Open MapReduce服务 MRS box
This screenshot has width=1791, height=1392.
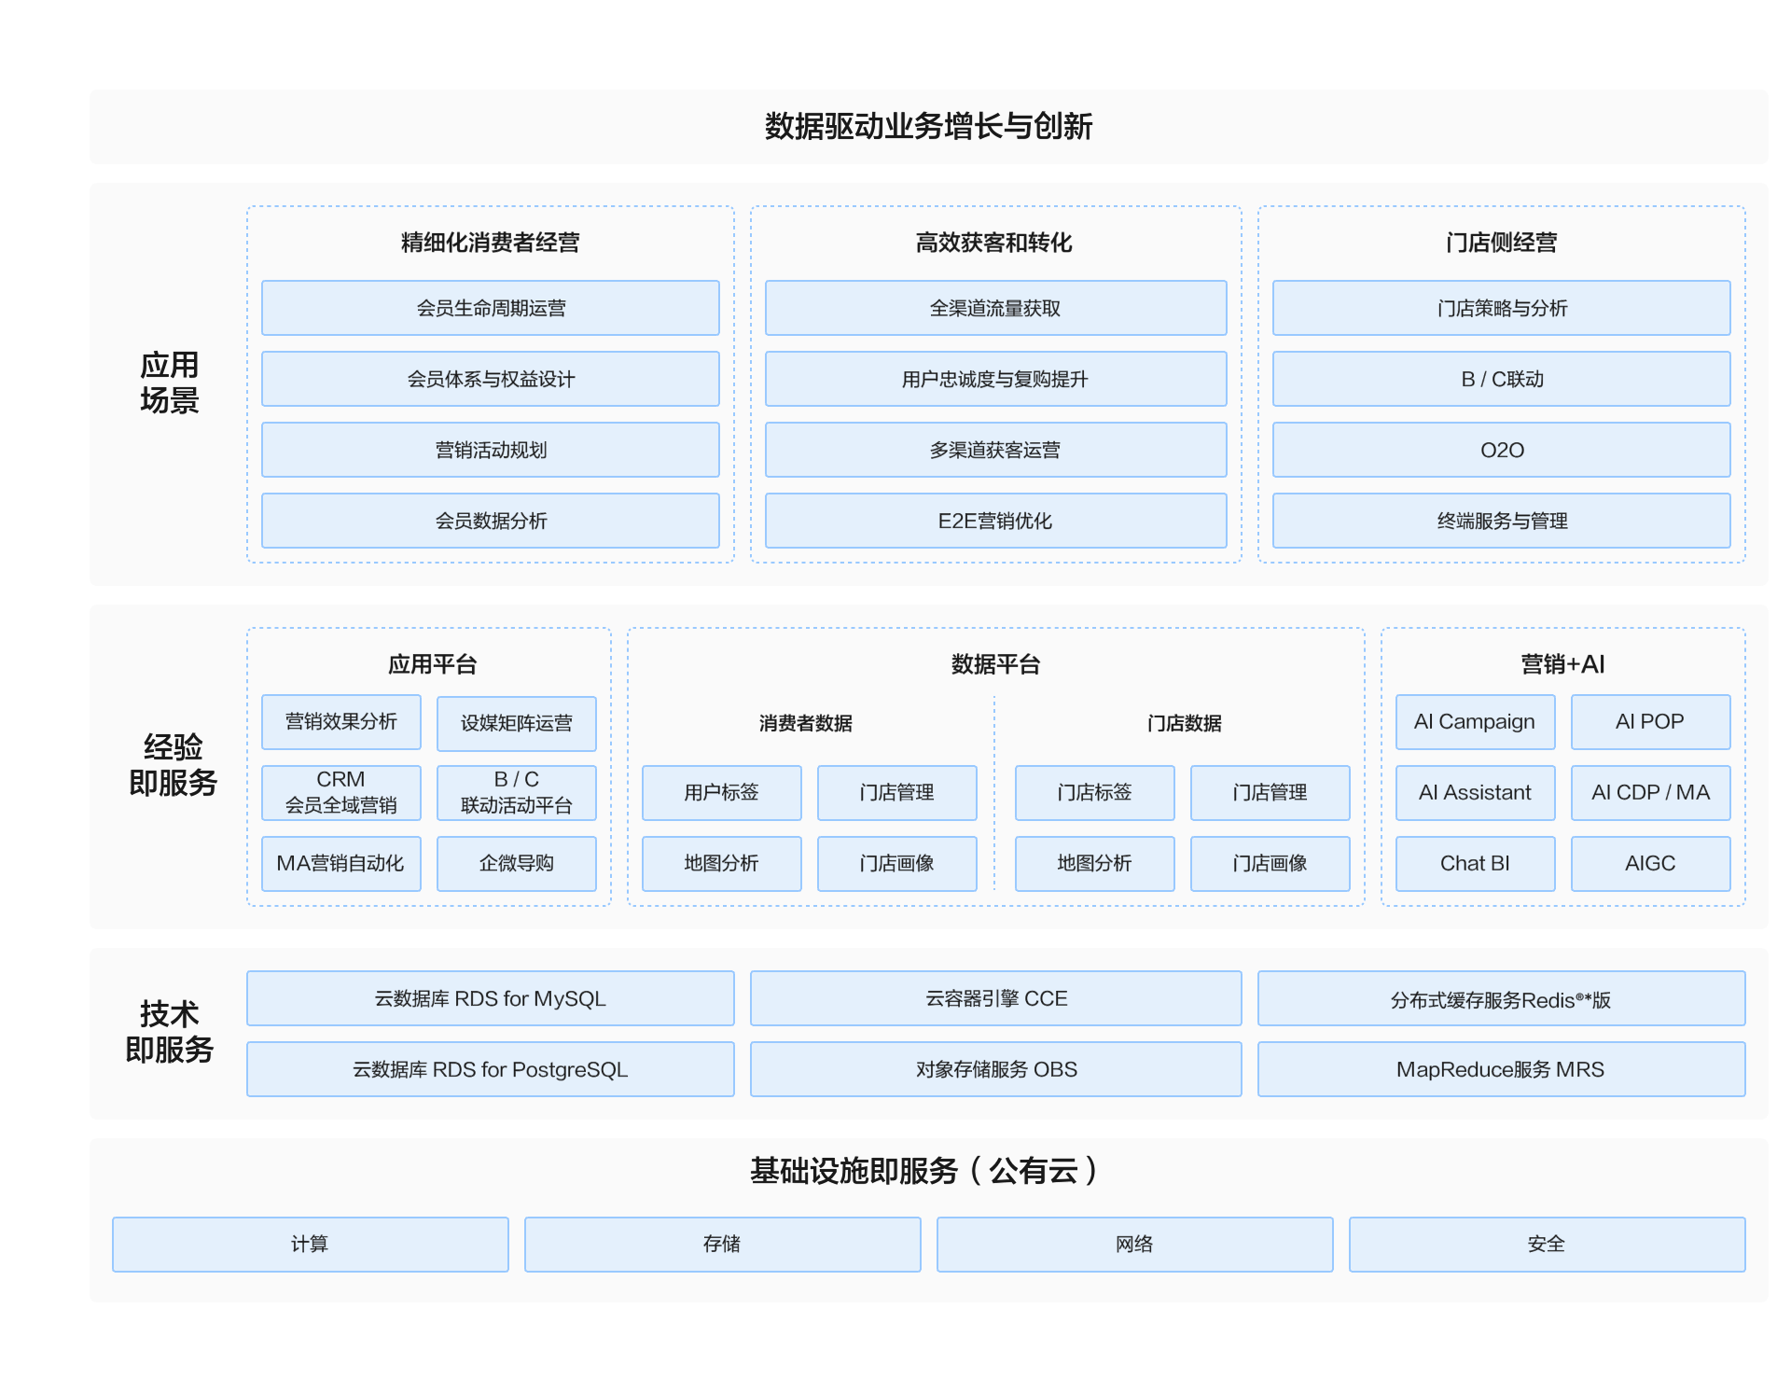point(1502,1069)
